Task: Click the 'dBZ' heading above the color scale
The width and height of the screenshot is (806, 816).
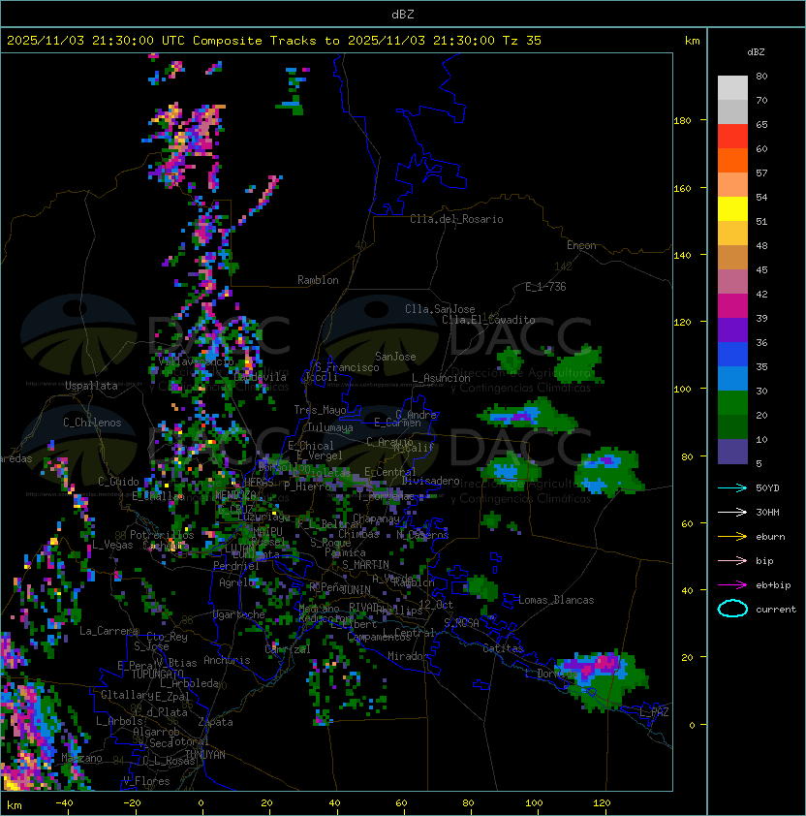Action: [756, 52]
